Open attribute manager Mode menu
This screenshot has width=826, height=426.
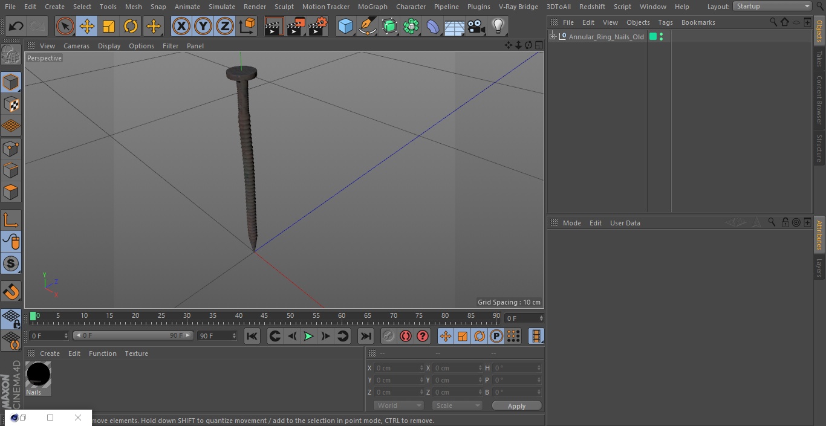tap(571, 223)
